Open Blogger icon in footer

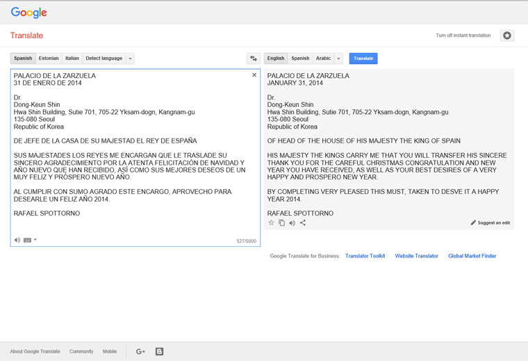coord(159,351)
